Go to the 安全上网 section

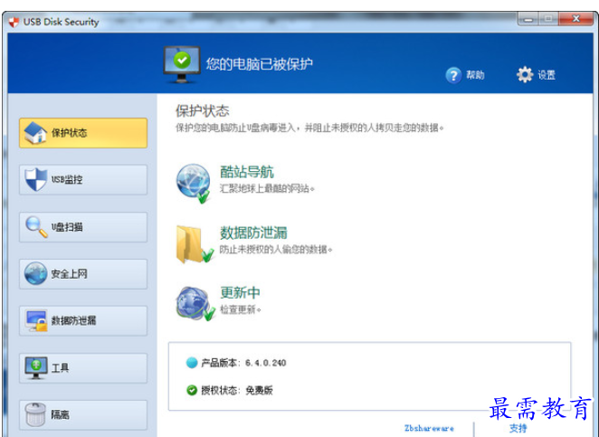point(83,274)
